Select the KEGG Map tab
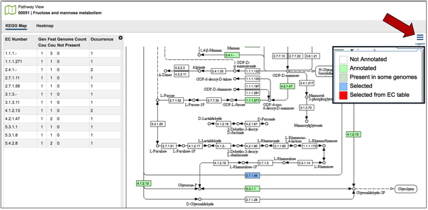 (16, 26)
